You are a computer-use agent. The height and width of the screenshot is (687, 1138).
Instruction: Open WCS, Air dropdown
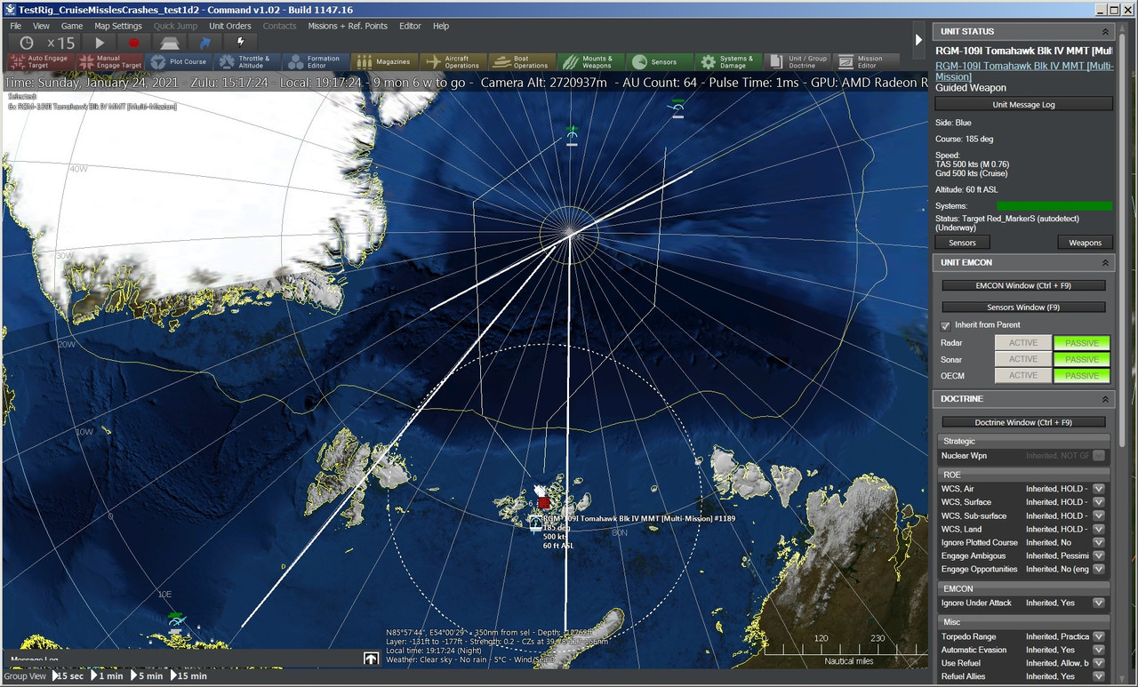[x=1099, y=489]
